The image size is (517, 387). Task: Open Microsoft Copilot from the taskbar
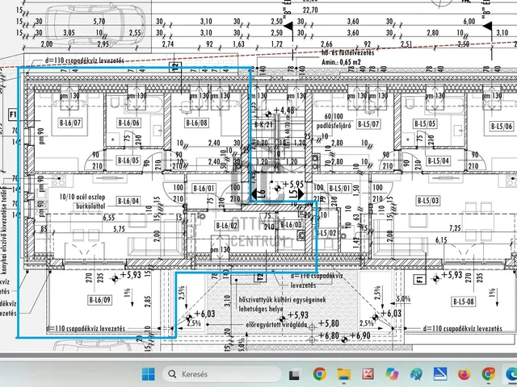click(x=392, y=374)
